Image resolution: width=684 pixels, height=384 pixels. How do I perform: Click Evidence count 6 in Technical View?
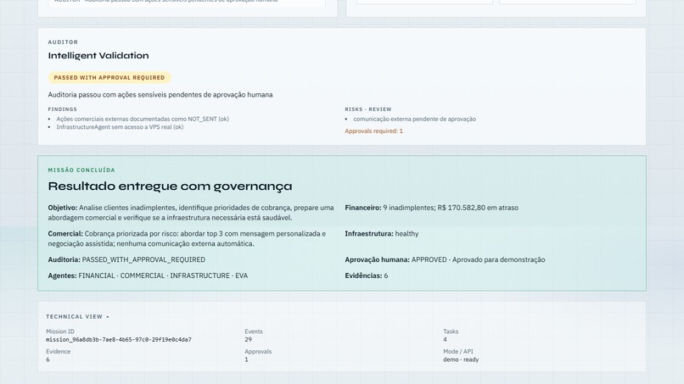tap(48, 359)
